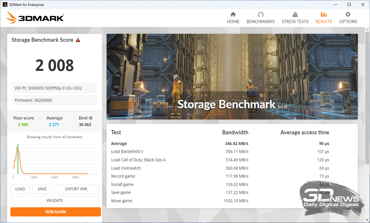The width and height of the screenshot is (370, 223).
Task: Click the red warning triangle icon
Action: (78, 40)
